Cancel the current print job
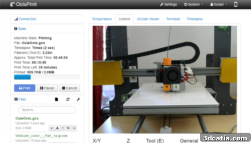Screen dimensions: 251x143 coord(69,88)
